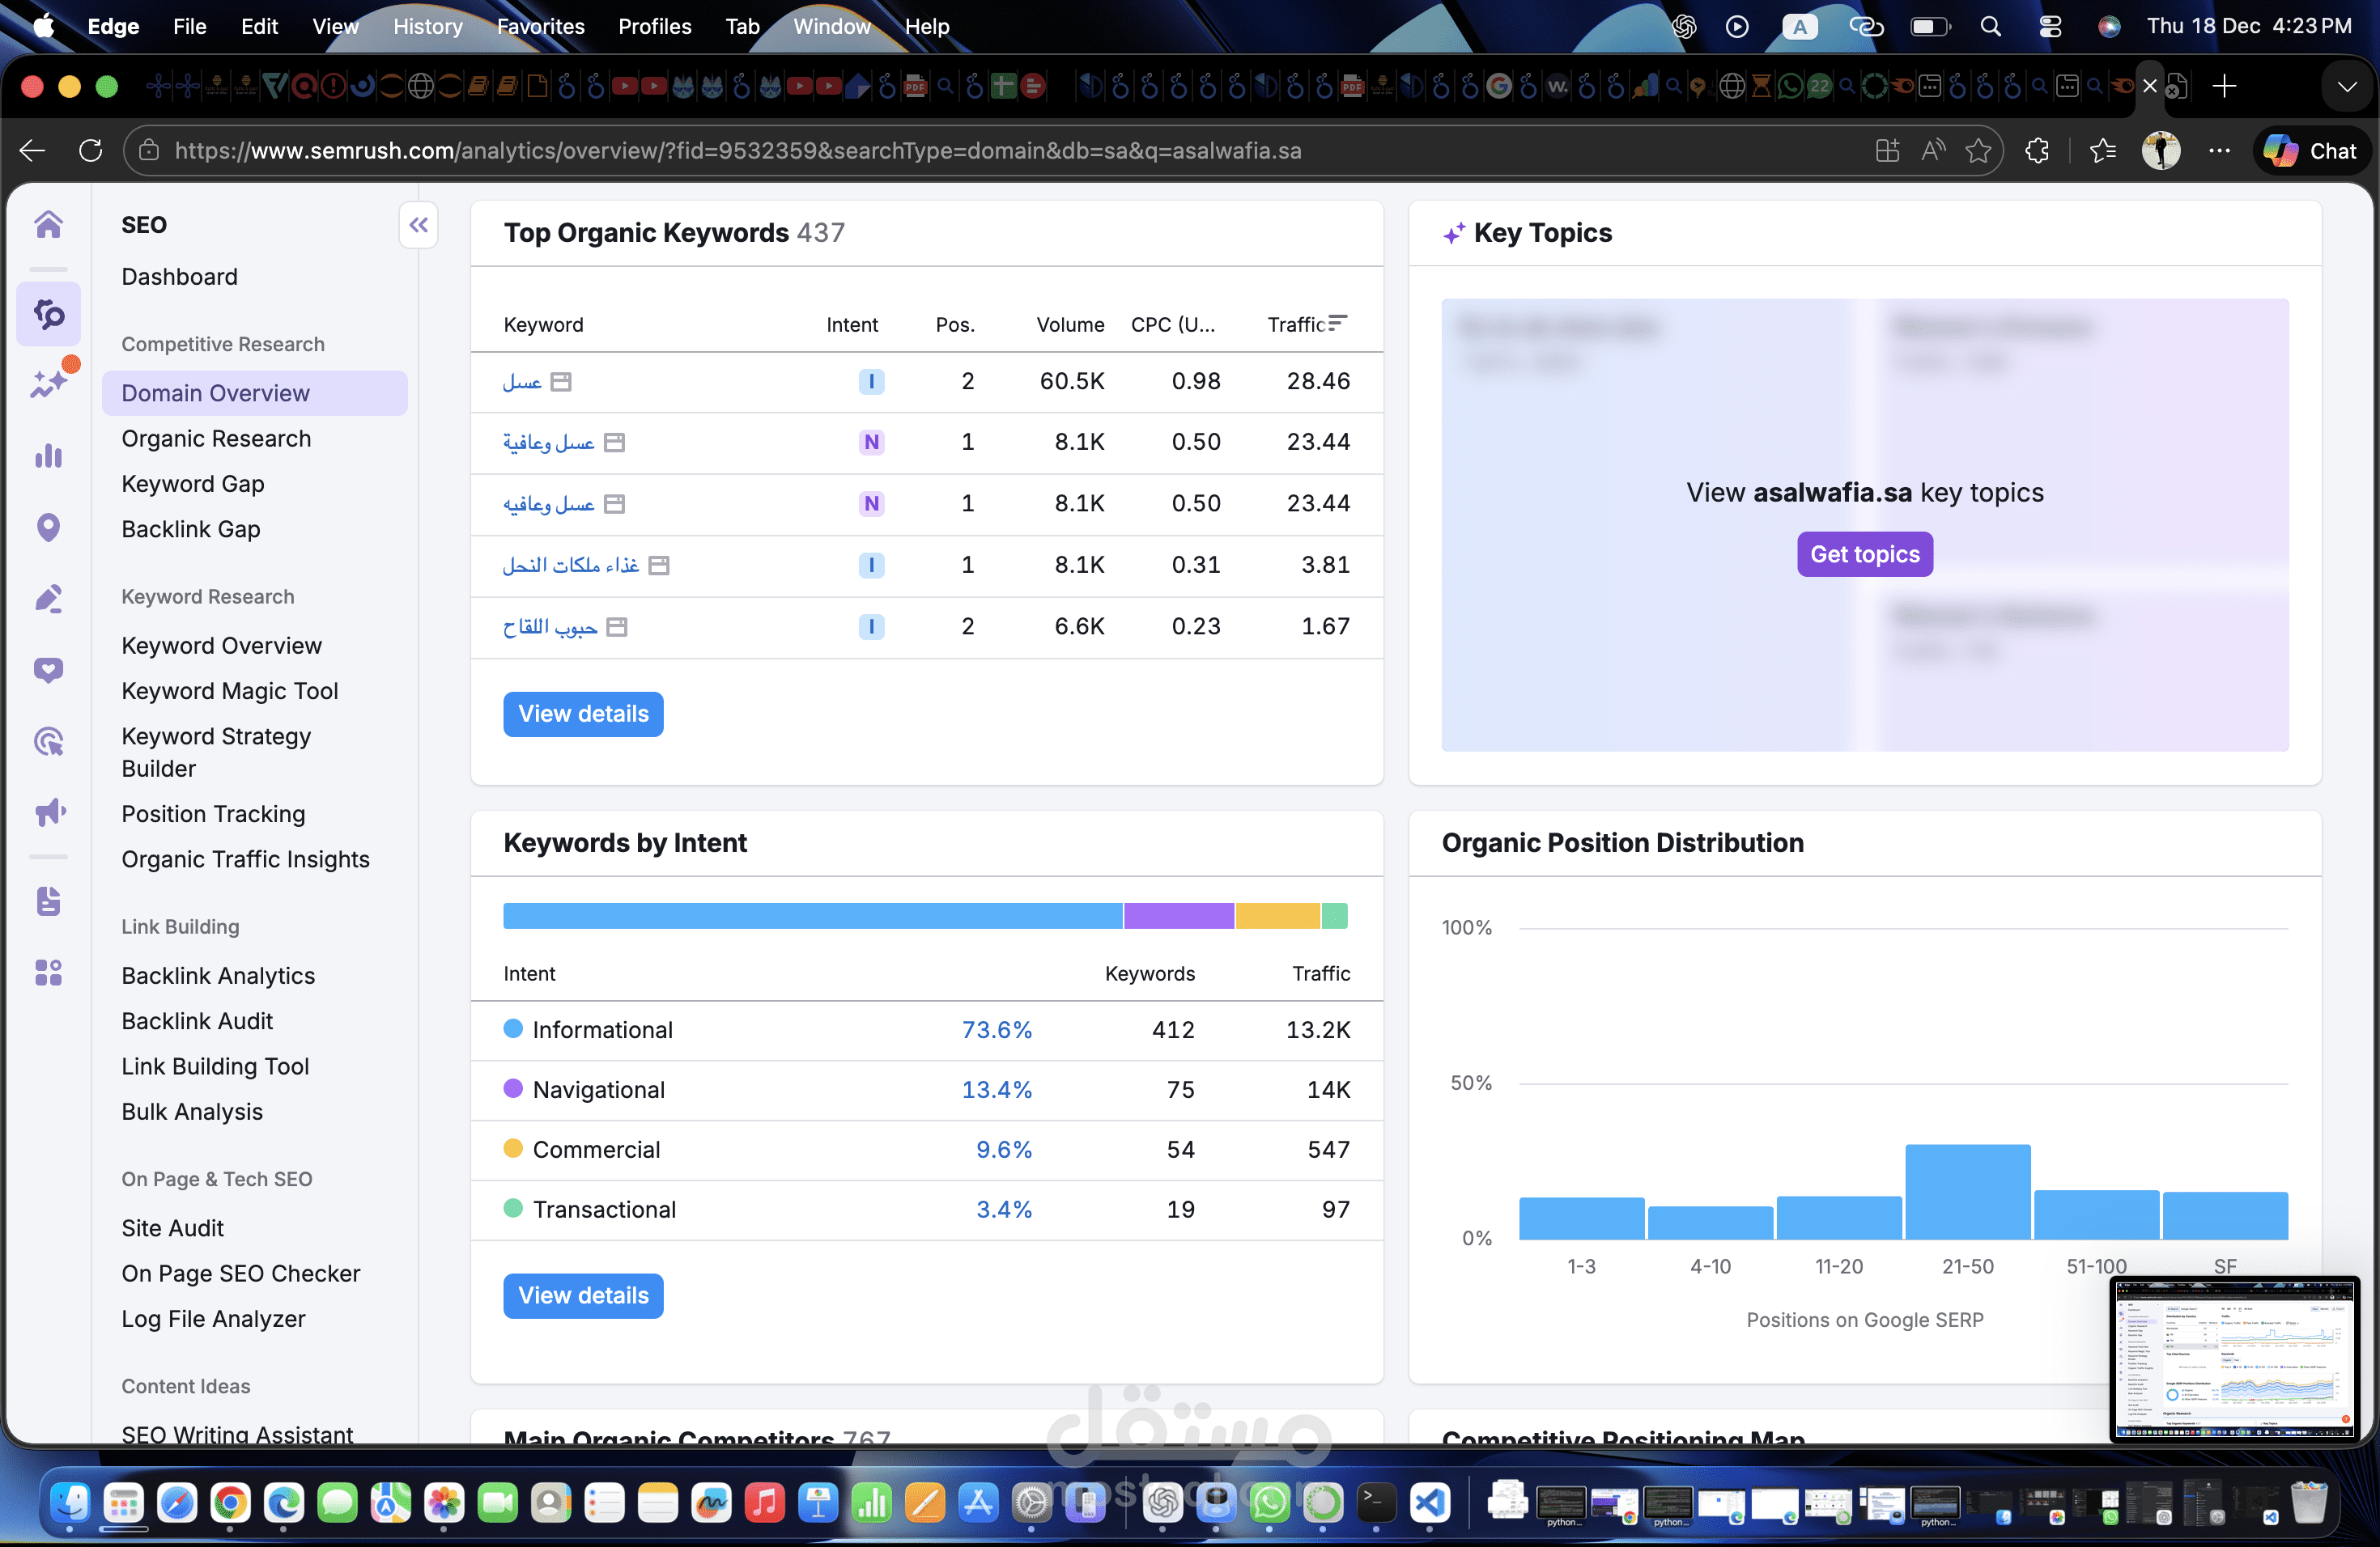
Task: Click the 21-50 position distribution bar
Action: pos(1967,1191)
